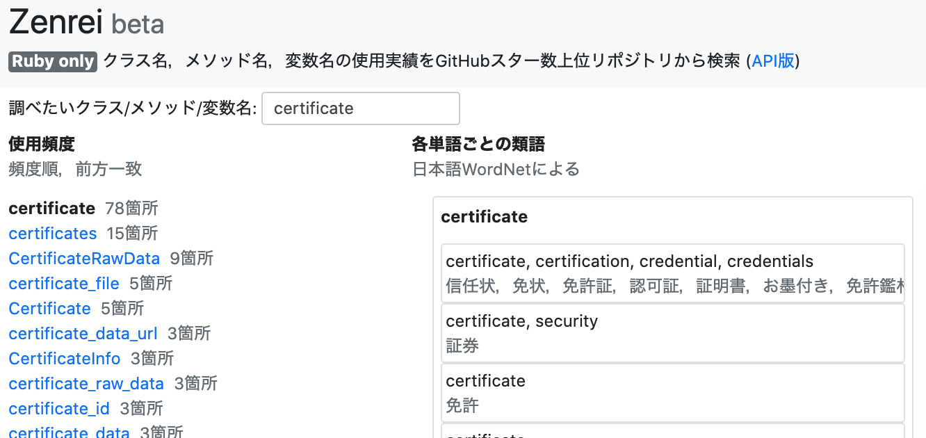Image resolution: width=926 pixels, height=438 pixels.
Task: Click the 頻度順, 前方一致 subtitle
Action: pyautogui.click(x=75, y=169)
